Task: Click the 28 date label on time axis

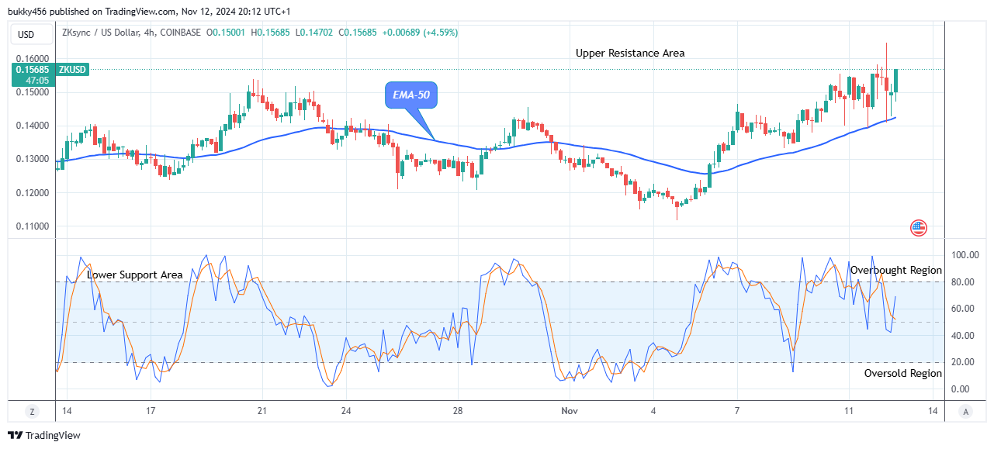Action: coord(458,411)
